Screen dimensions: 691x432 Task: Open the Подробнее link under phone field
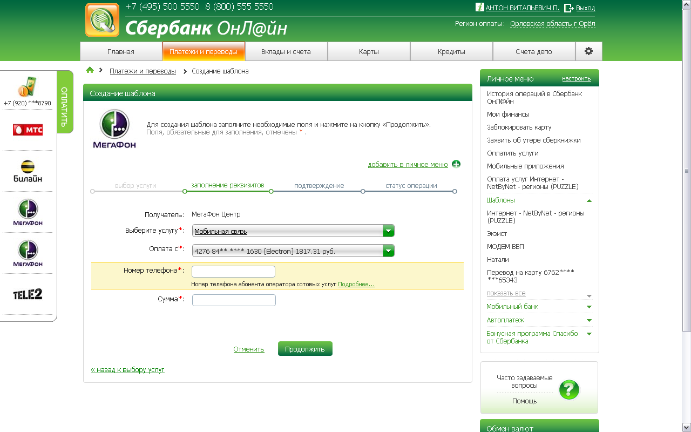point(356,284)
